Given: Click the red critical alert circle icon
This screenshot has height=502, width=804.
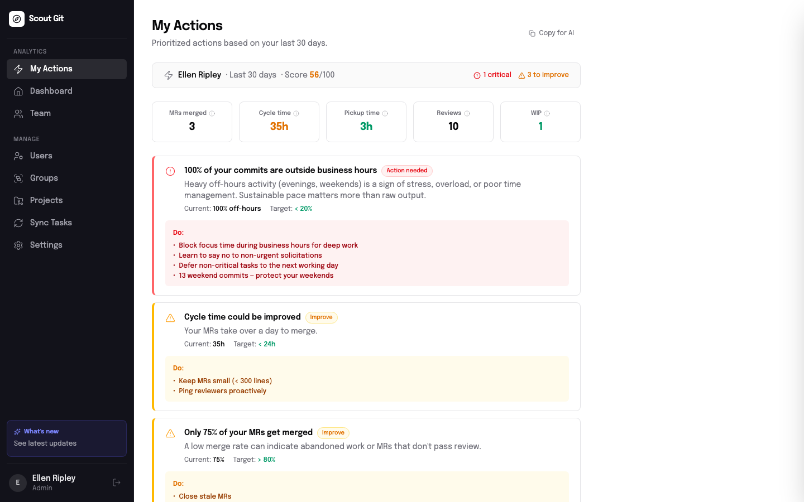Looking at the screenshot, I should (x=170, y=171).
